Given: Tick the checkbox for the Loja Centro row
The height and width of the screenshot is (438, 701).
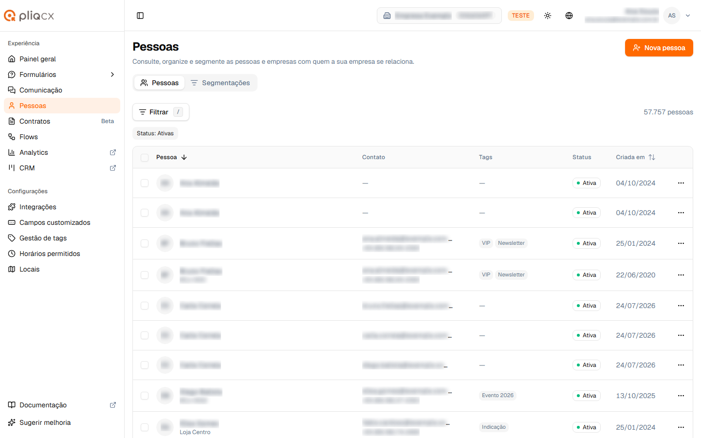Looking at the screenshot, I should tap(145, 427).
